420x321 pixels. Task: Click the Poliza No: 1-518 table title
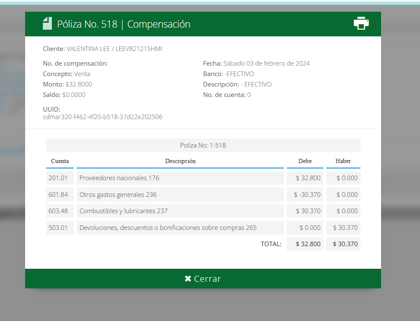203,145
